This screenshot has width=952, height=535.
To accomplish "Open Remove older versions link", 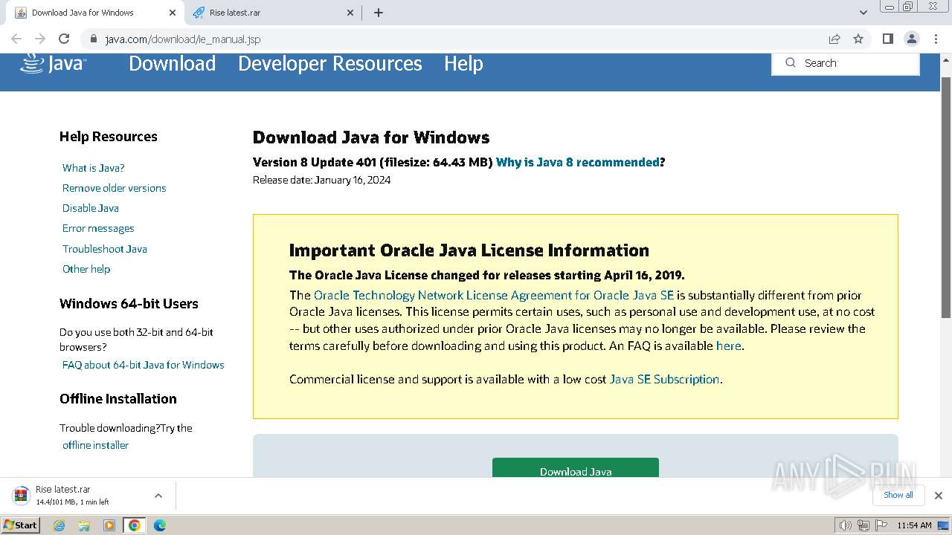I will click(115, 188).
